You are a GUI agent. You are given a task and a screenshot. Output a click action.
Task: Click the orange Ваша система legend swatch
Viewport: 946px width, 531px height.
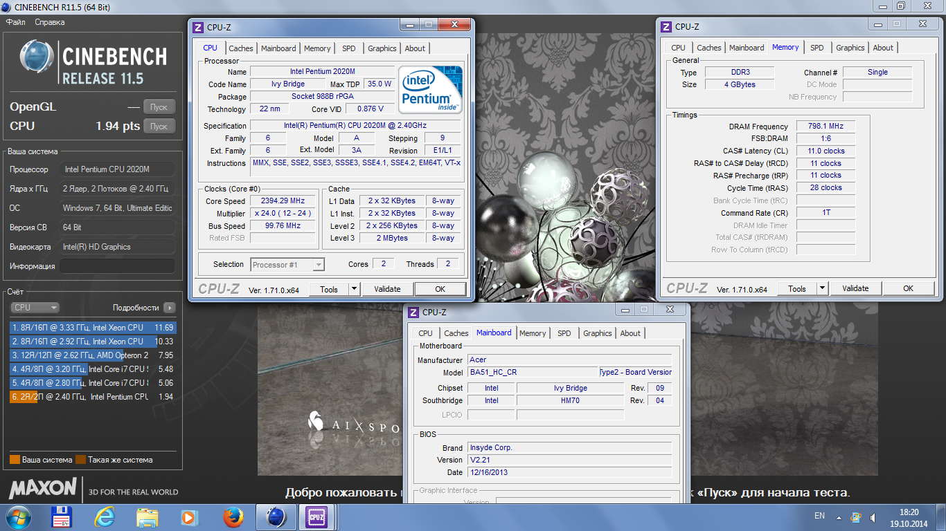15,460
